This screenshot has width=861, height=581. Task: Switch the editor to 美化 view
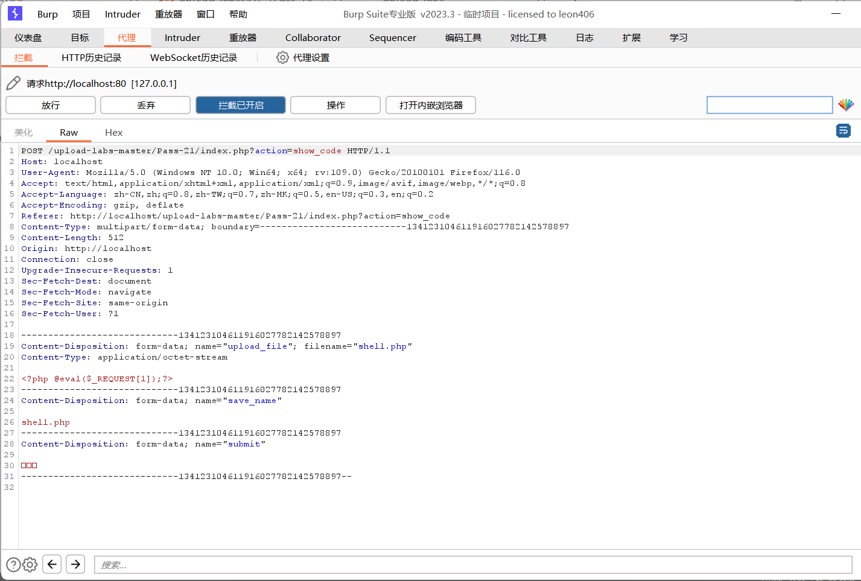coord(24,132)
